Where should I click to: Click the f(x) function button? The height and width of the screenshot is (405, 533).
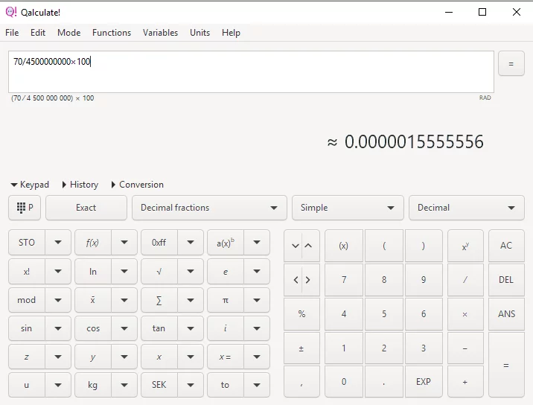click(x=92, y=243)
